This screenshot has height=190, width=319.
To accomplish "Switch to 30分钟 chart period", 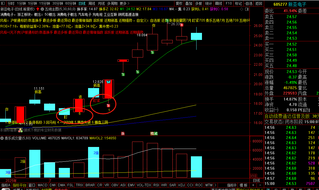I will (58, 3).
